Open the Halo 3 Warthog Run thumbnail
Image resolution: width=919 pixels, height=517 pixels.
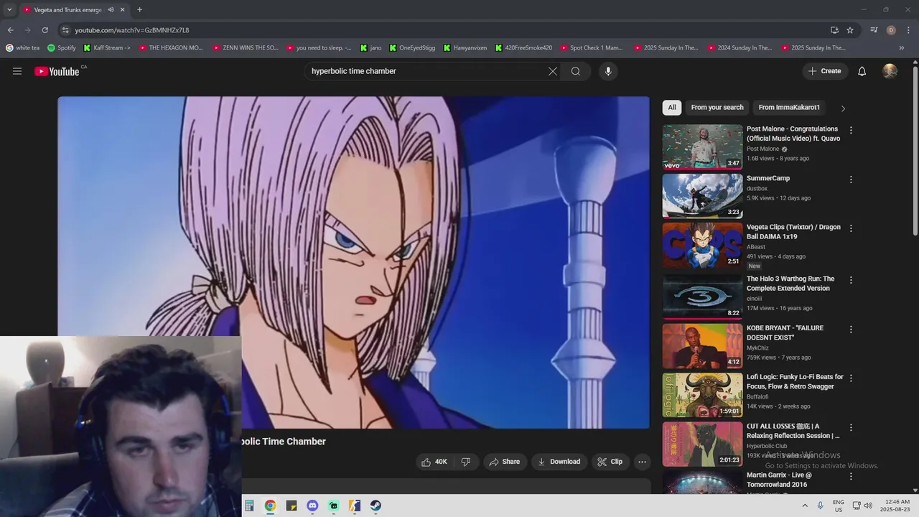[x=702, y=296]
